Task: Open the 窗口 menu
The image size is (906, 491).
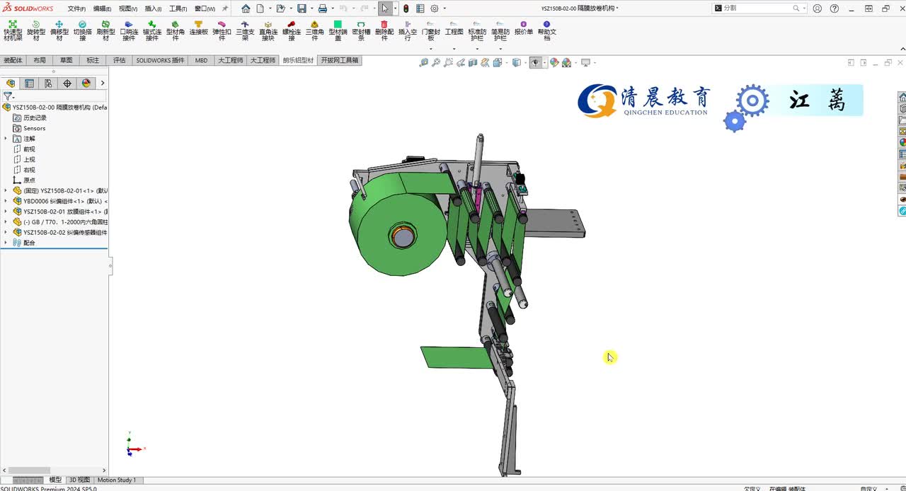Action: (205, 8)
